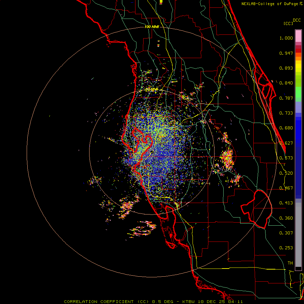The width and height of the screenshot is (304, 304).
Task: Click the 0.947 scale value
Action: tap(286, 53)
